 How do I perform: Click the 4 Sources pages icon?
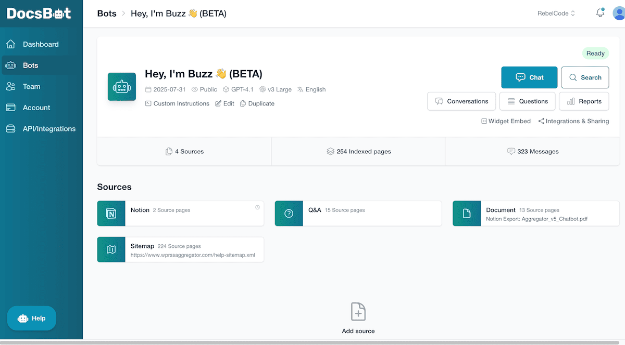tap(169, 152)
